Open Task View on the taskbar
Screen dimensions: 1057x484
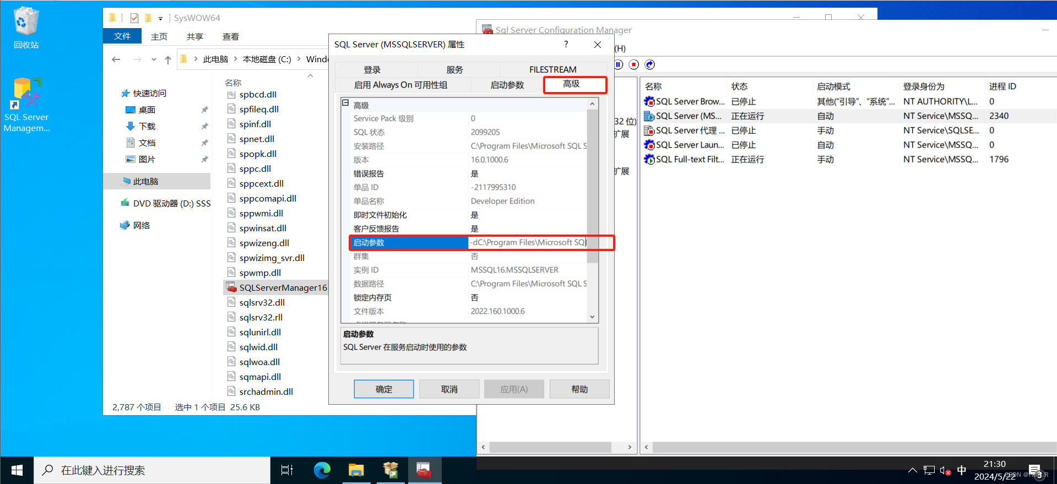(287, 470)
